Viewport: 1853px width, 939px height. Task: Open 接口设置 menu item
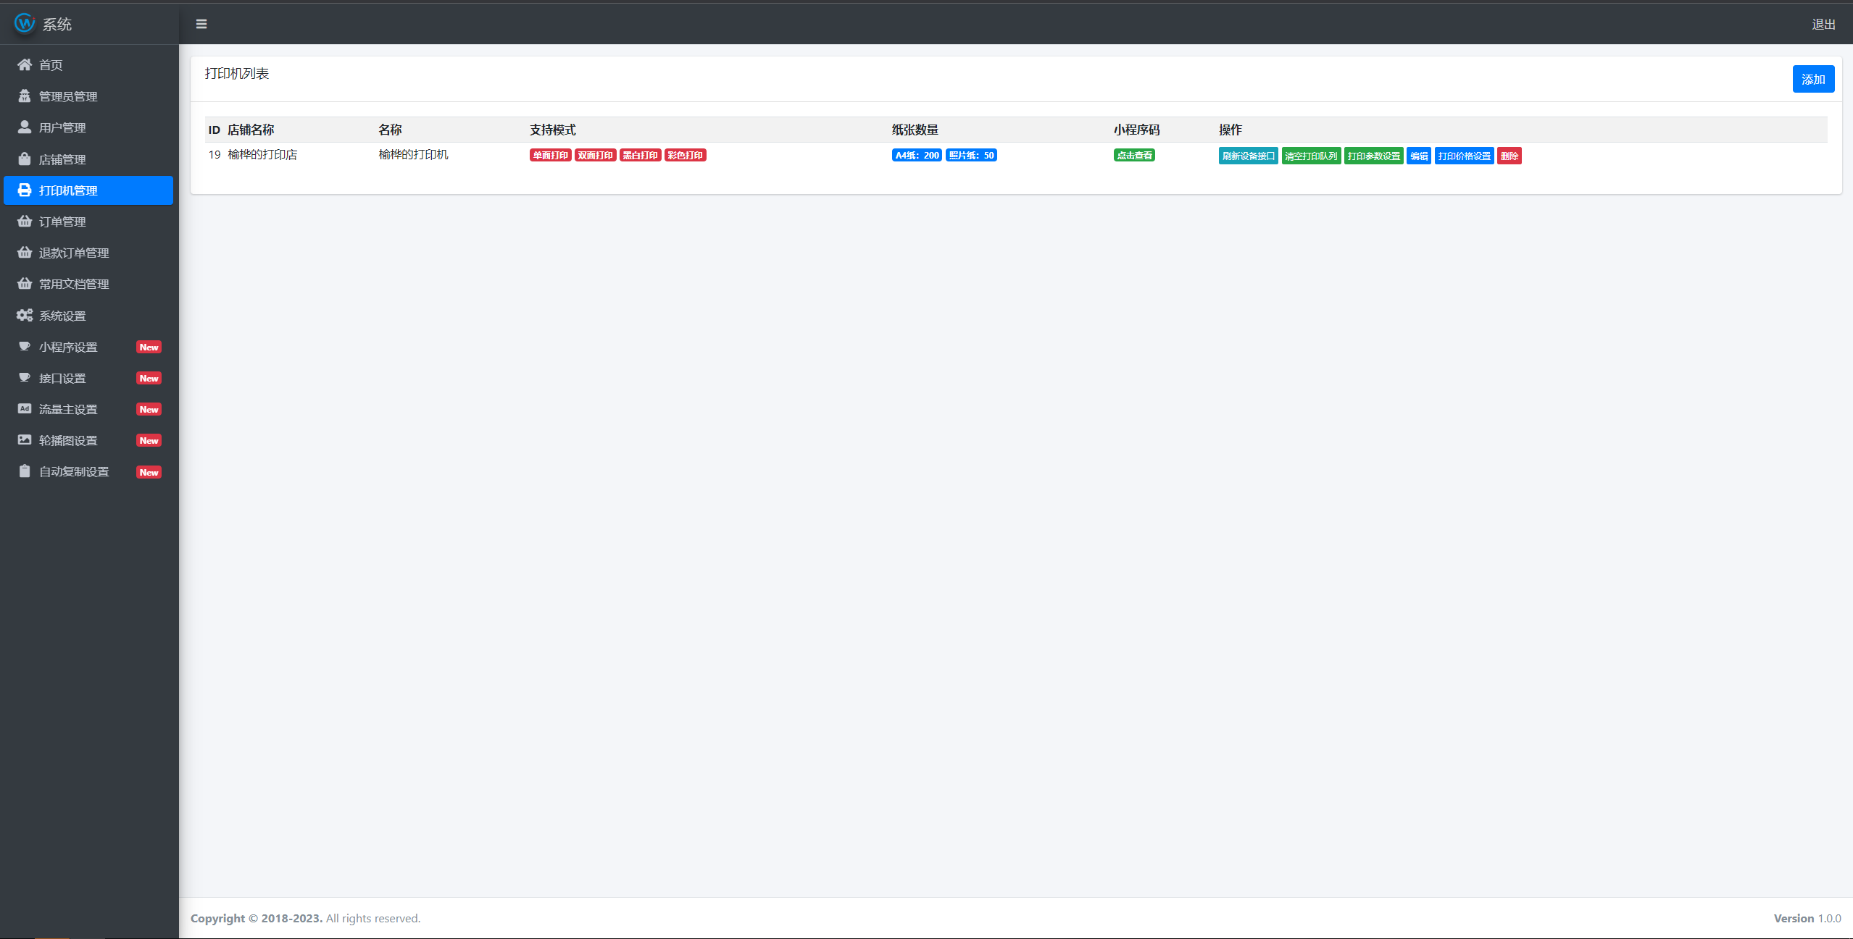pos(88,378)
